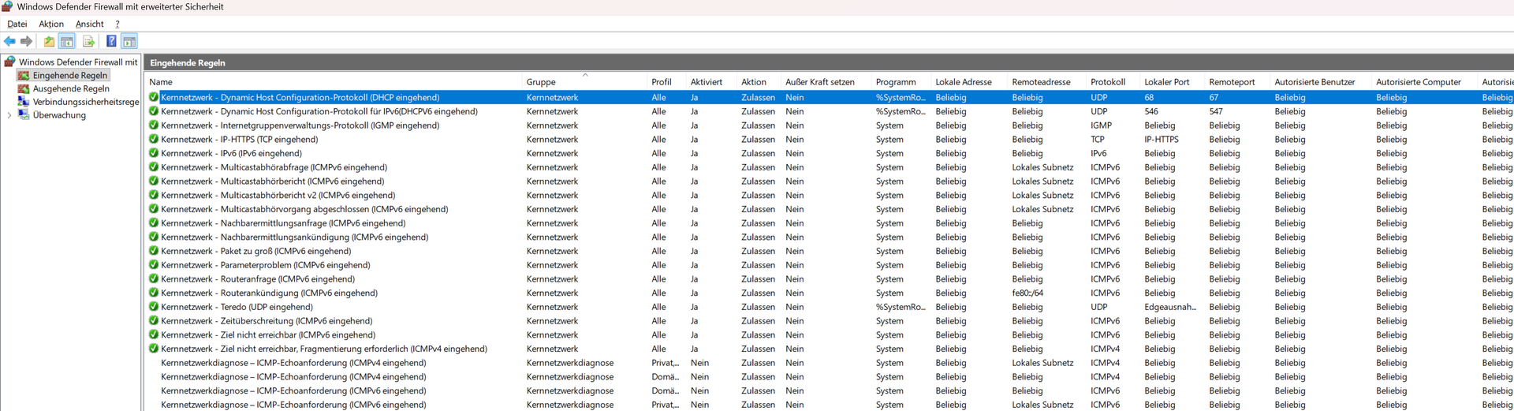The width and height of the screenshot is (1514, 411).
Task: Sort by the Remoteport column header
Action: [x=1232, y=82]
